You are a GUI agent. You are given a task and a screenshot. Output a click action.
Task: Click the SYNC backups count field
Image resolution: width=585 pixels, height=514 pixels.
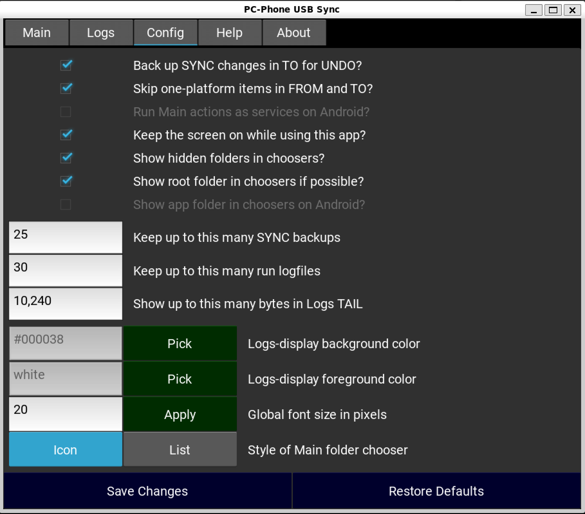66,237
